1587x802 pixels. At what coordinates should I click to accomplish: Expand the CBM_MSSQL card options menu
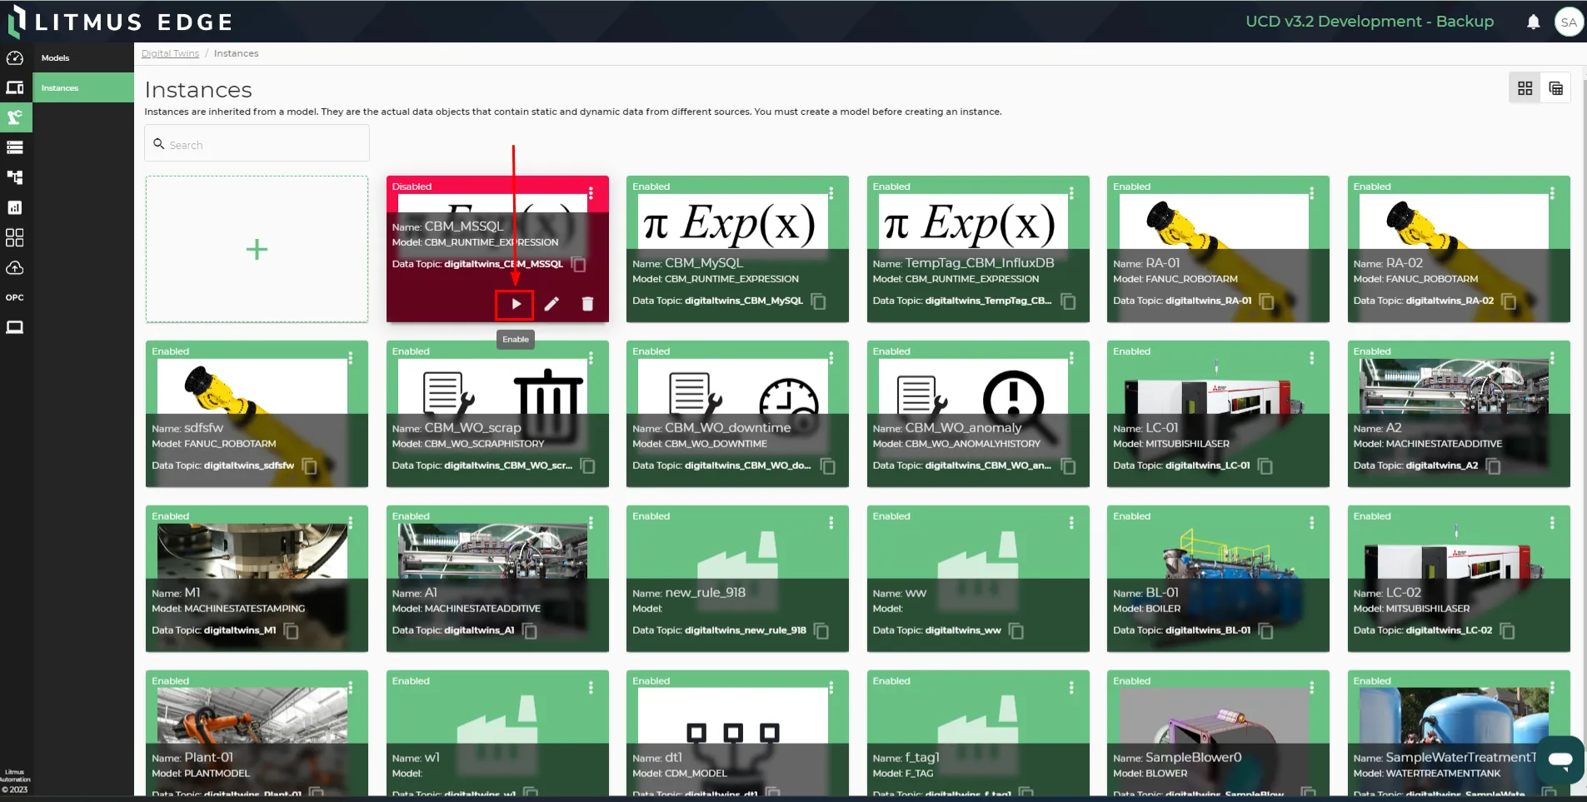click(591, 193)
